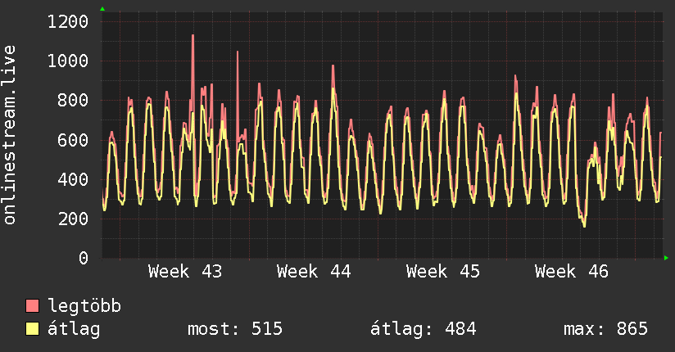Select the legtöbb legend label
675x352 pixels.
coord(84,306)
